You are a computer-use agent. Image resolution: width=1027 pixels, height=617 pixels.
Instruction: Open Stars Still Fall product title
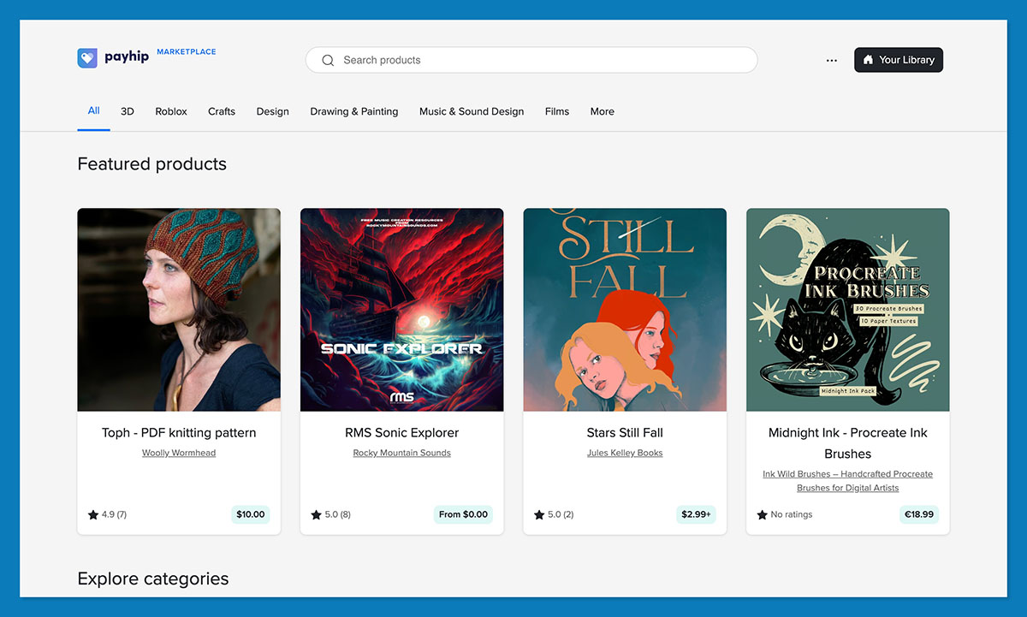pyautogui.click(x=625, y=433)
